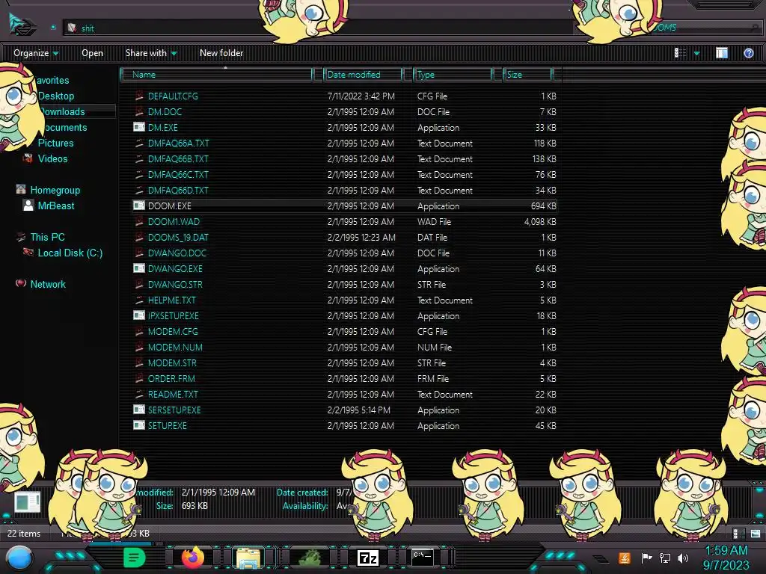Select the DOOM1.WAD file icon

point(139,221)
